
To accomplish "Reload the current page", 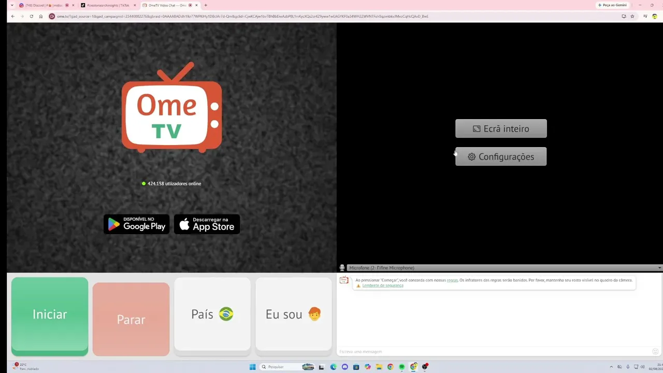I will coord(31,16).
